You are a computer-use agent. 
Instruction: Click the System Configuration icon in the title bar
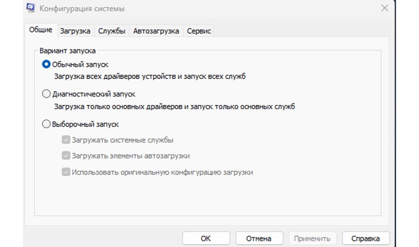[x=31, y=8]
